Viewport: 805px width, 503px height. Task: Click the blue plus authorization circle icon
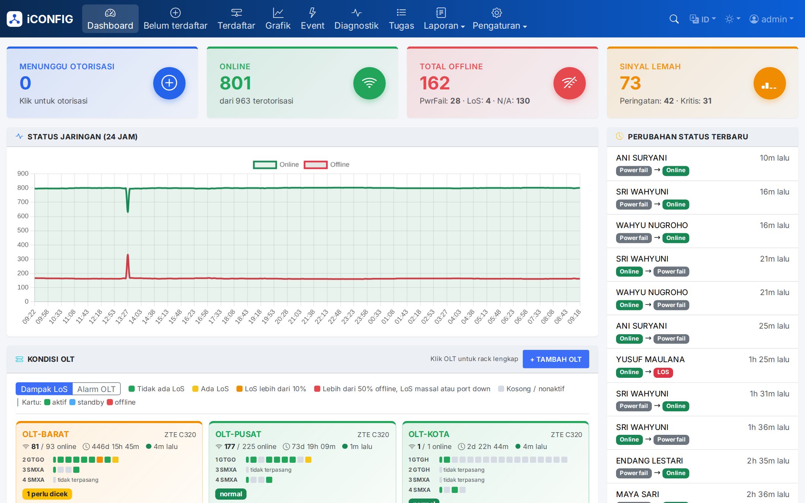point(169,83)
